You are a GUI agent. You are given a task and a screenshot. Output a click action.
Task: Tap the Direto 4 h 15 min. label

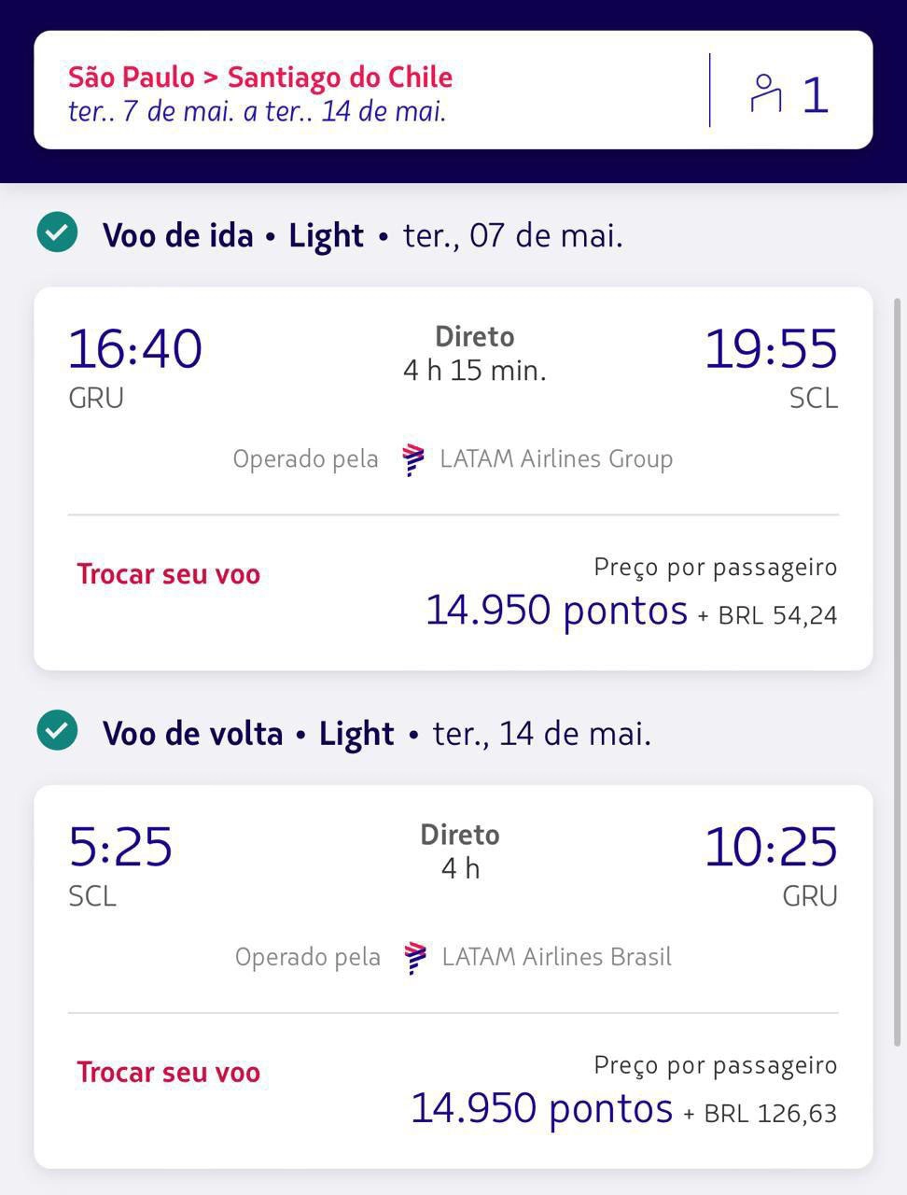click(475, 354)
